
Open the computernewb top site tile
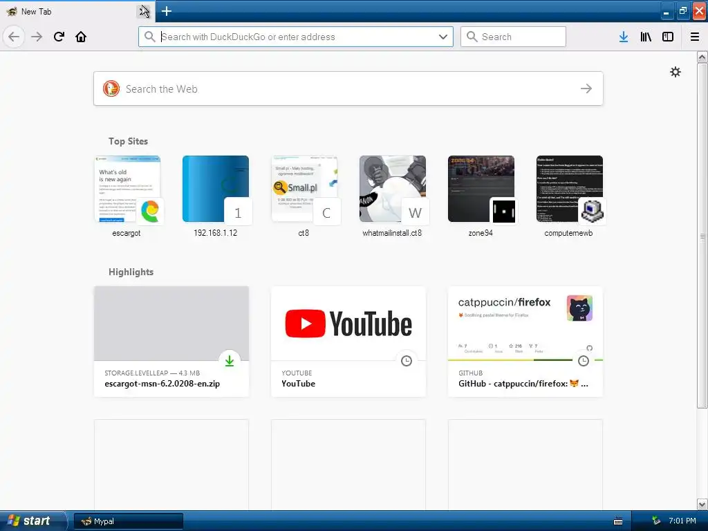pos(570,196)
